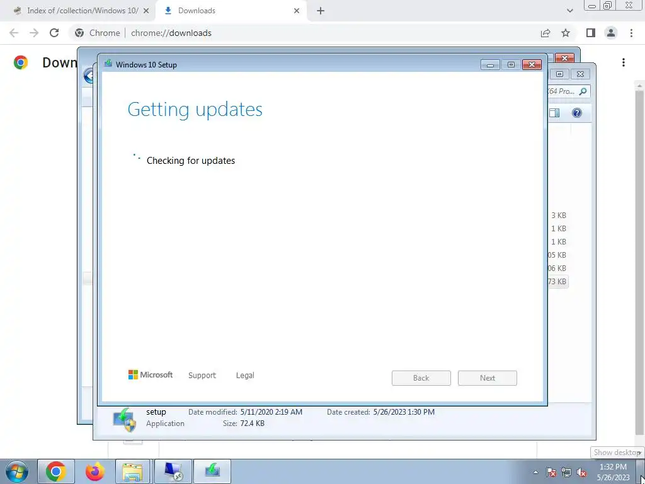Close the Downloads tab

point(297,11)
